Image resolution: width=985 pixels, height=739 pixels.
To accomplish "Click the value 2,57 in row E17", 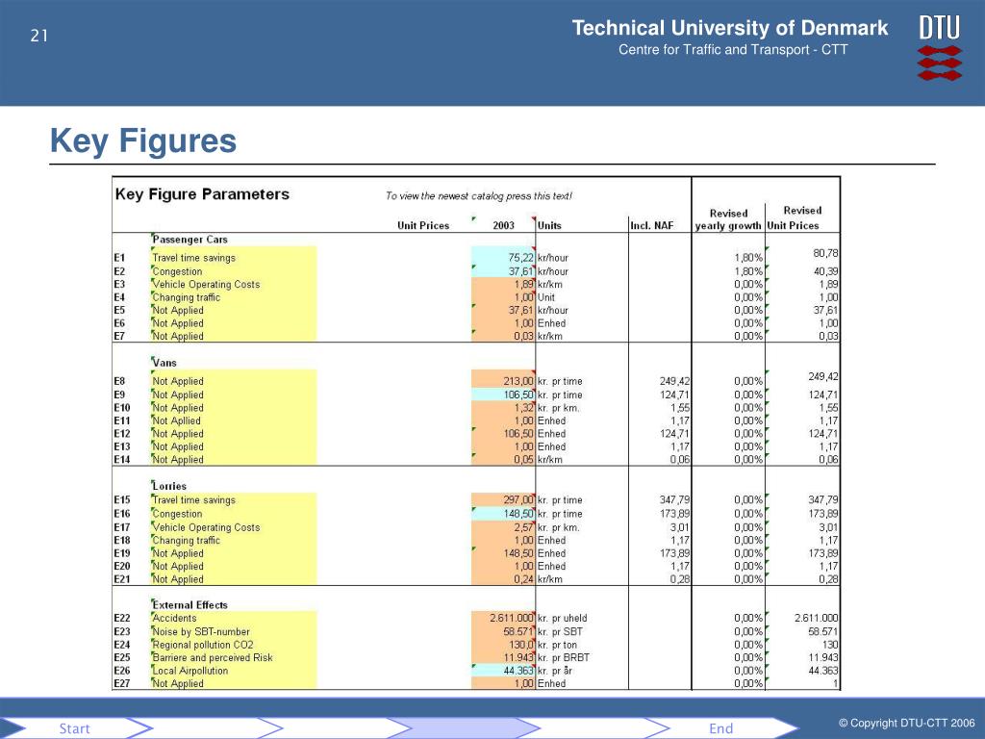I will [x=524, y=528].
